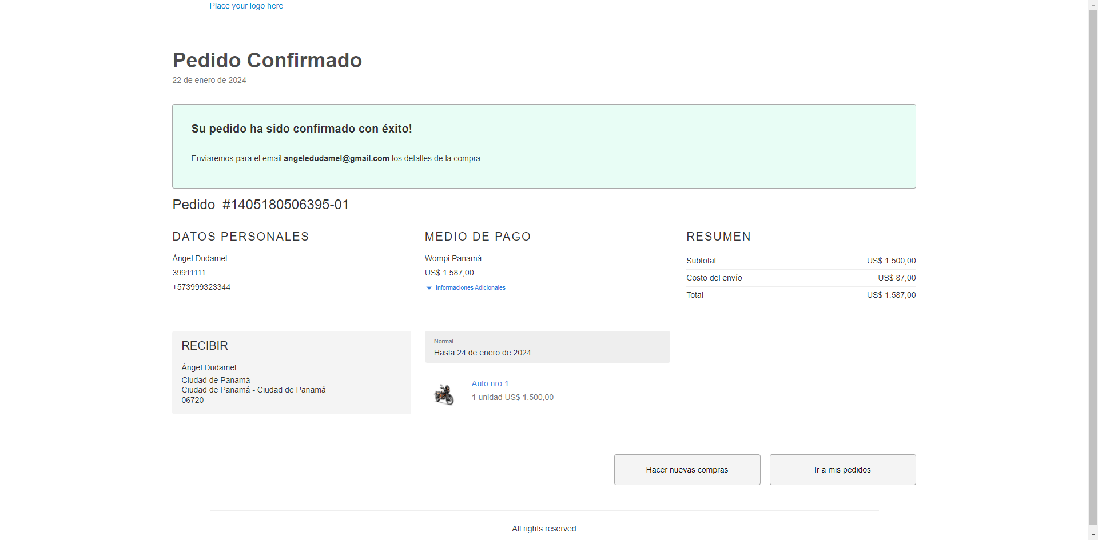1098x540 pixels.
Task: Expand the Informaciones Adicionales triangle arrow
Action: (x=429, y=288)
